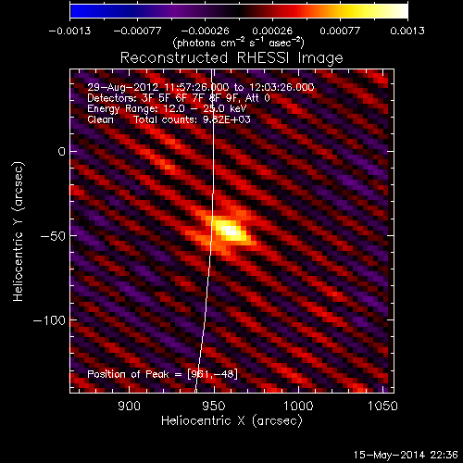
Task: Click the X-axis tick label 1000
Action: point(298,406)
